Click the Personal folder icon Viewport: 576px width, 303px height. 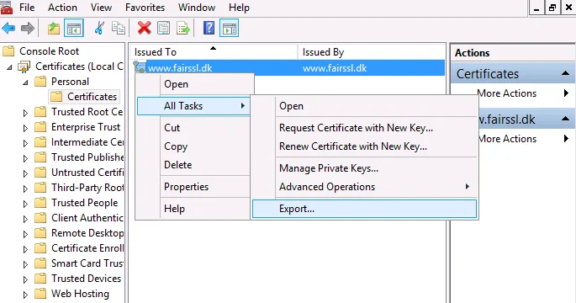tap(40, 82)
